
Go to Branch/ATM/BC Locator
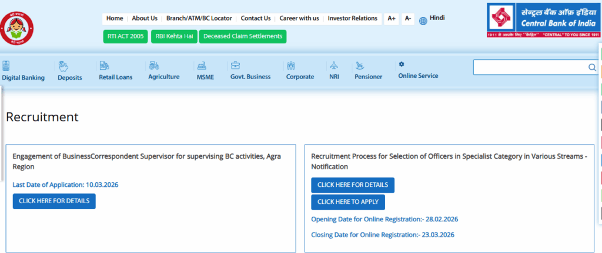pos(199,19)
